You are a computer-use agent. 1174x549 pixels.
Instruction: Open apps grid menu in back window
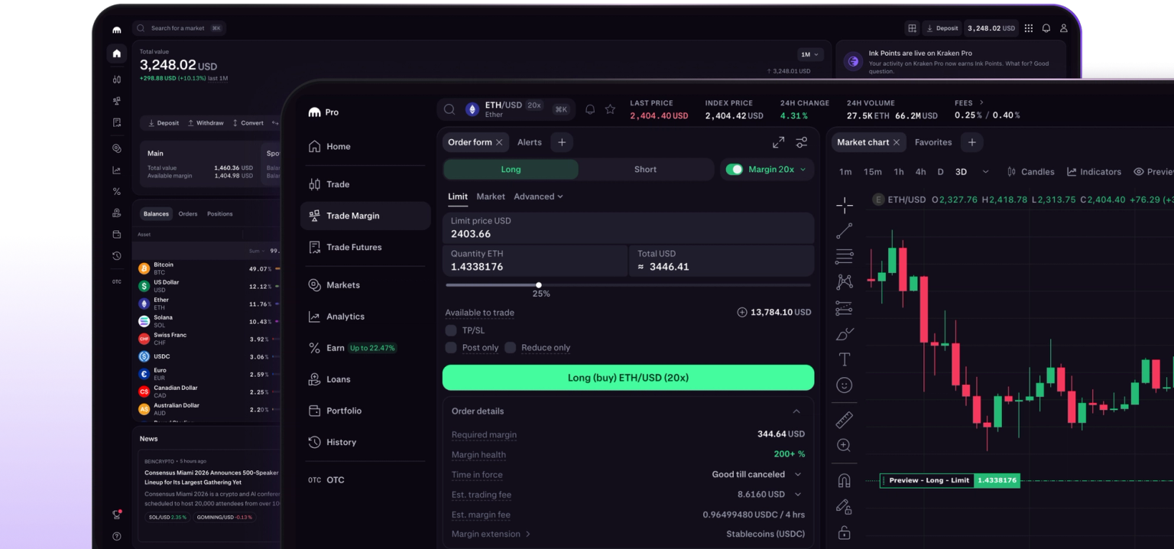click(1029, 28)
